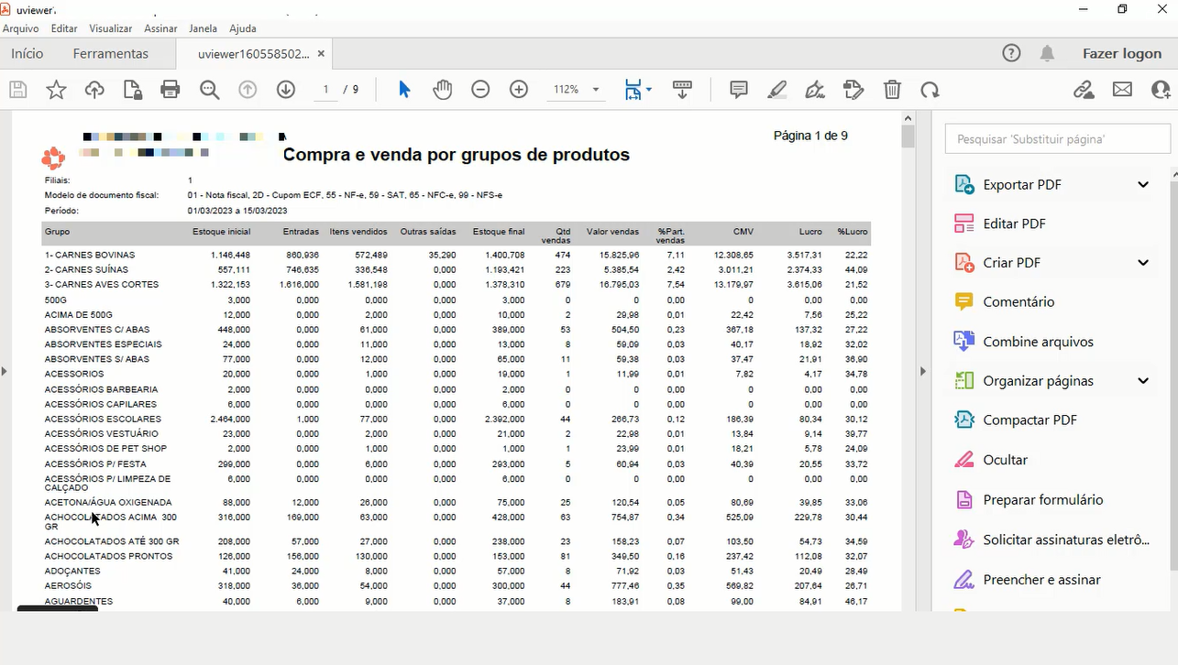
Task: Open the Ajuda menu
Action: pyautogui.click(x=243, y=28)
